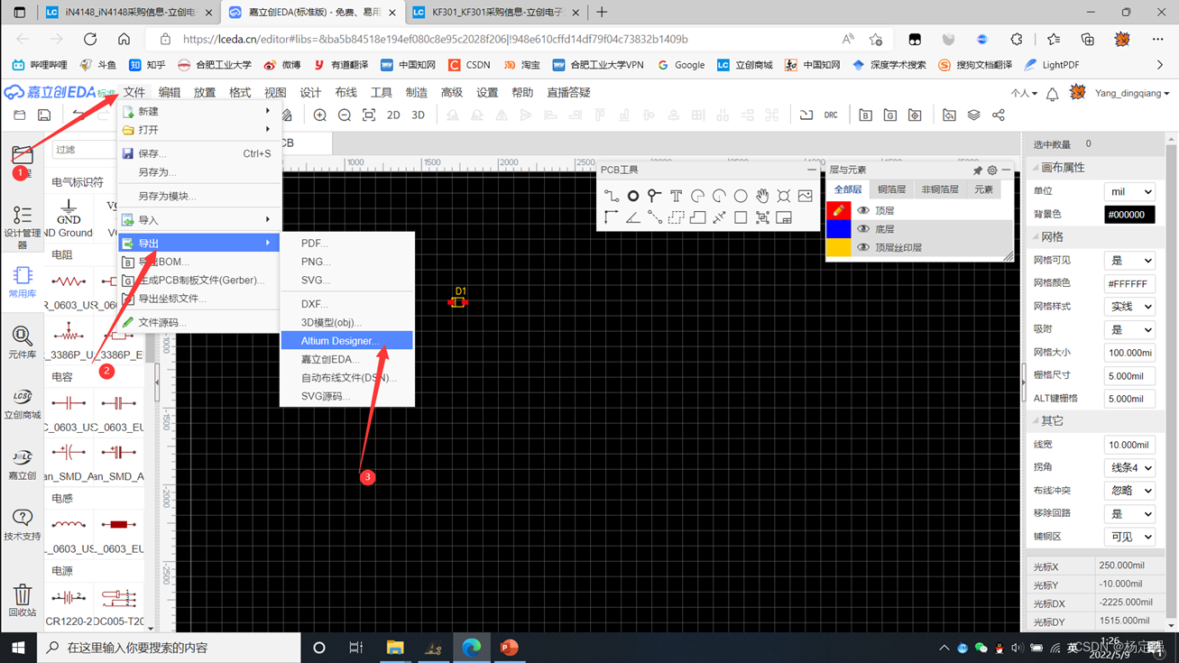Open the 设计管理器 sidebar panel
This screenshot has height=663, width=1179.
pyautogui.click(x=23, y=226)
